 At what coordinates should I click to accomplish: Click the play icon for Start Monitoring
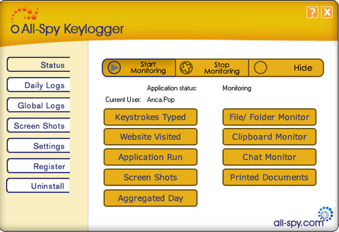pos(114,68)
